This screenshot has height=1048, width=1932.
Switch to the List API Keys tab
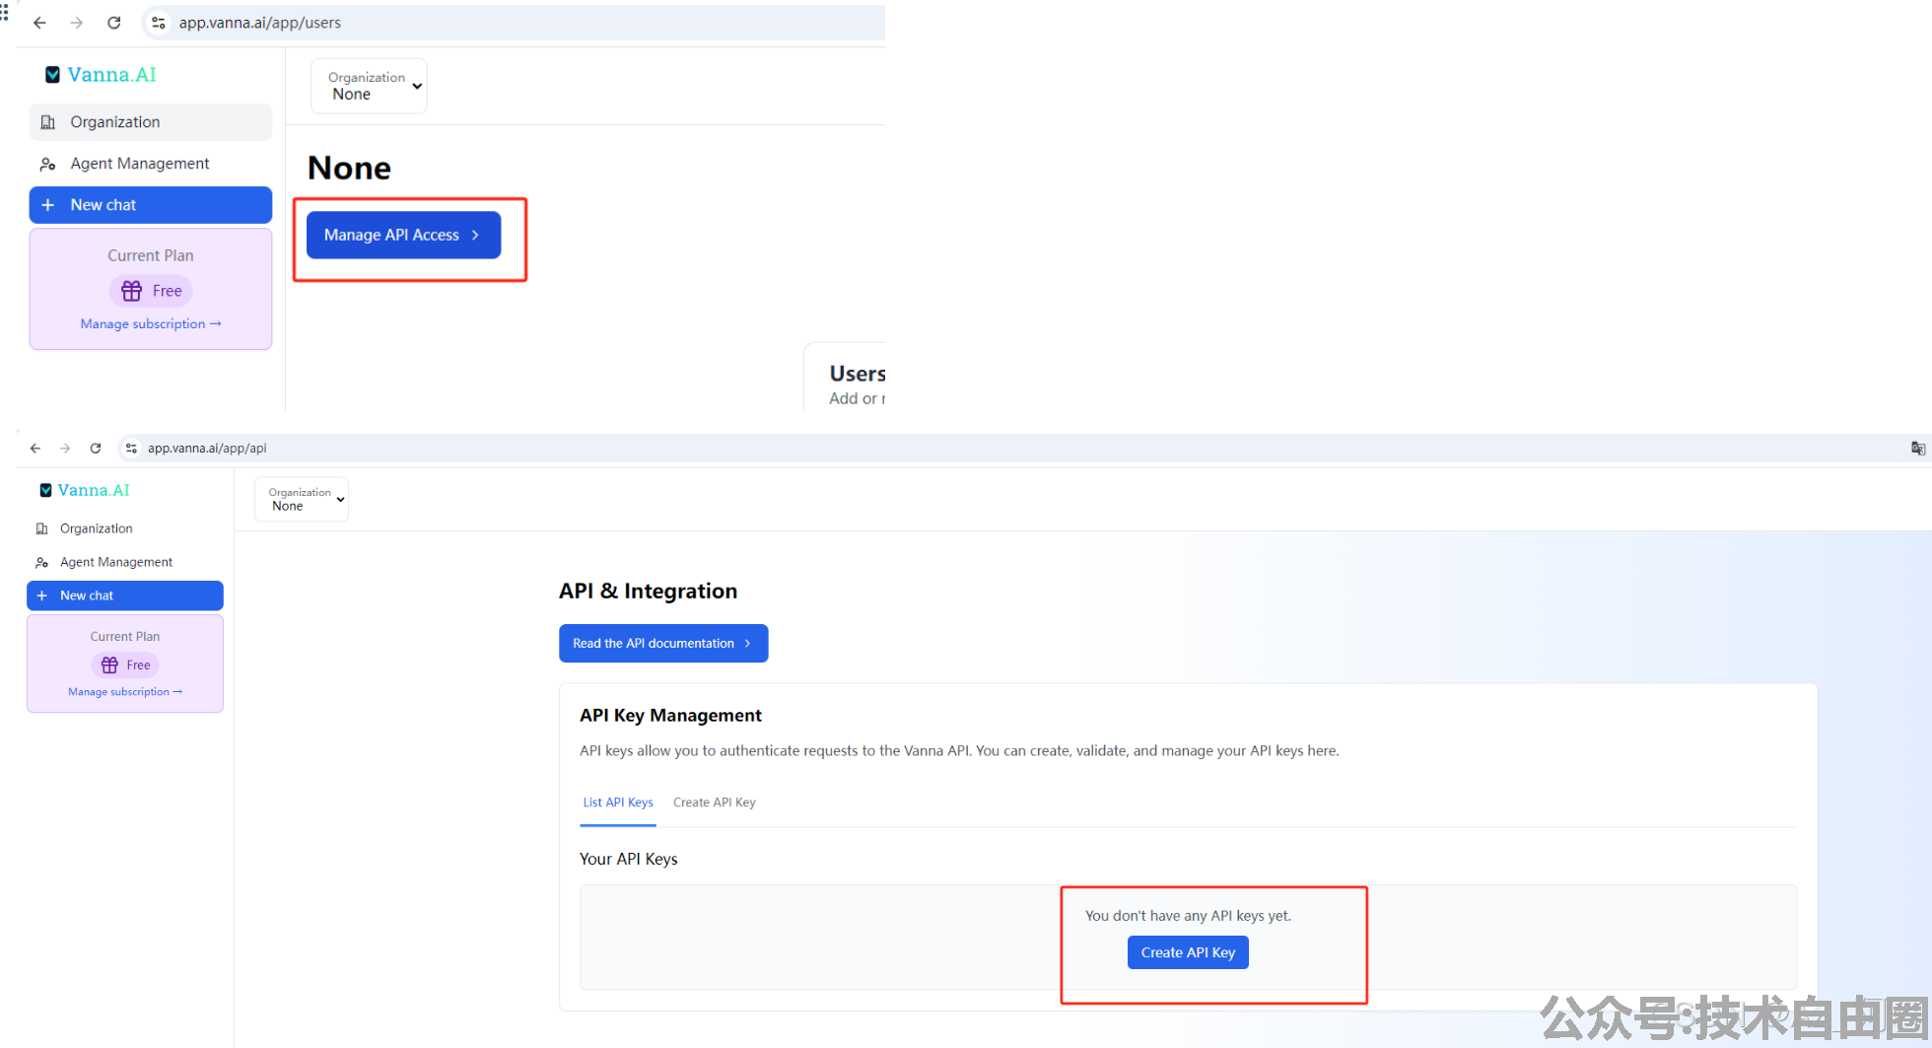[618, 803]
